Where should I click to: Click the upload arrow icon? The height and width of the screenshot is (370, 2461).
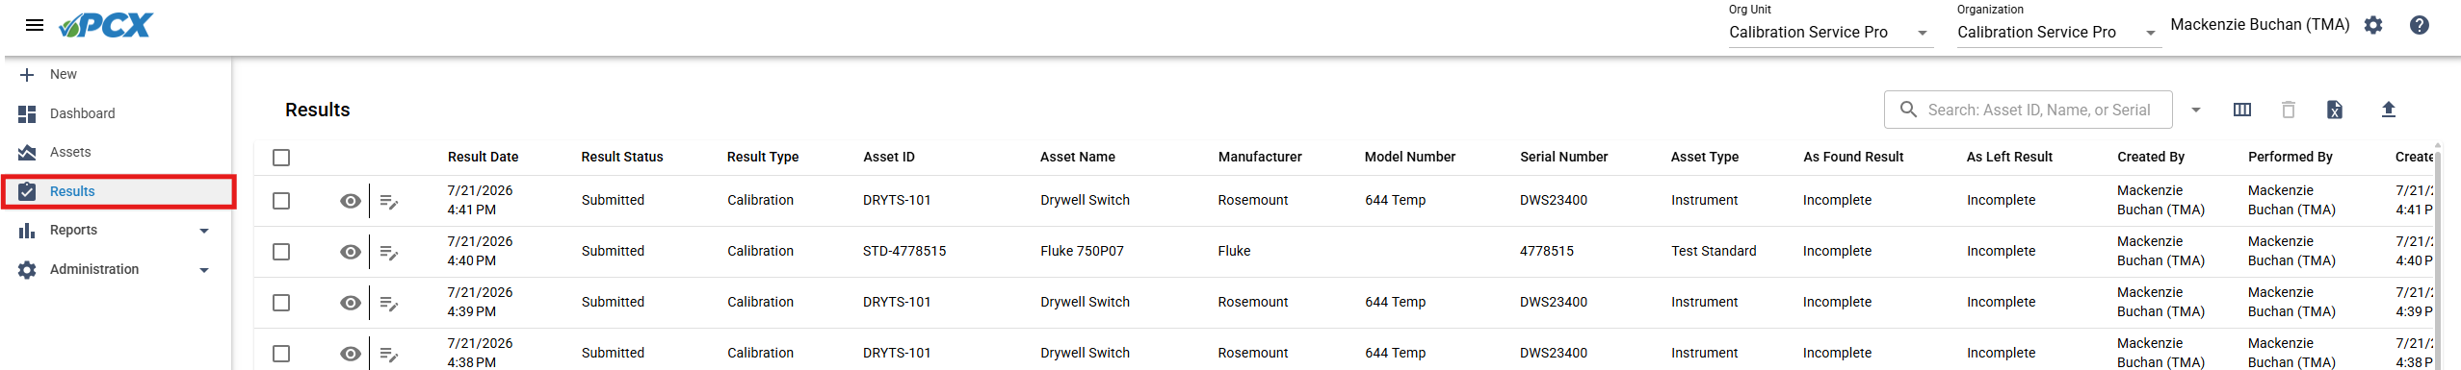click(2389, 110)
